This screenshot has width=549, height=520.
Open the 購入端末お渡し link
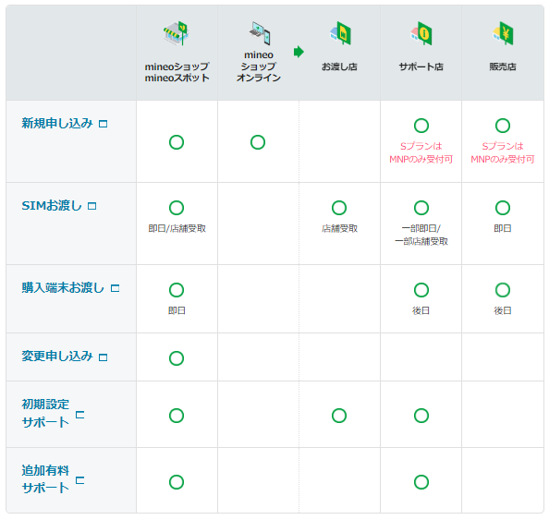coord(63,287)
